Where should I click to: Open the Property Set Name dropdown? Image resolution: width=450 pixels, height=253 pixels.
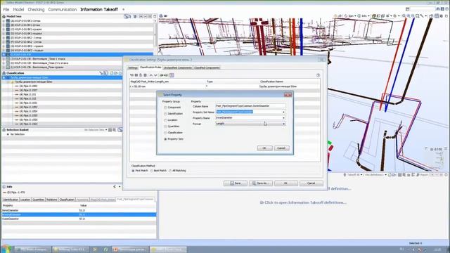click(283, 112)
